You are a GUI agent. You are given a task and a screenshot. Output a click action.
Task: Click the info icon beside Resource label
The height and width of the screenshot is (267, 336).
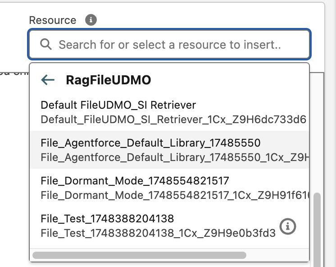point(91,20)
